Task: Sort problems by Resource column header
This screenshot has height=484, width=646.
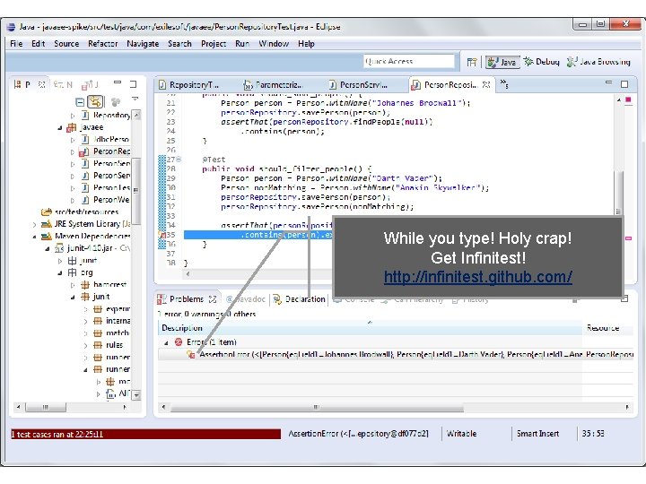Action: (x=607, y=328)
